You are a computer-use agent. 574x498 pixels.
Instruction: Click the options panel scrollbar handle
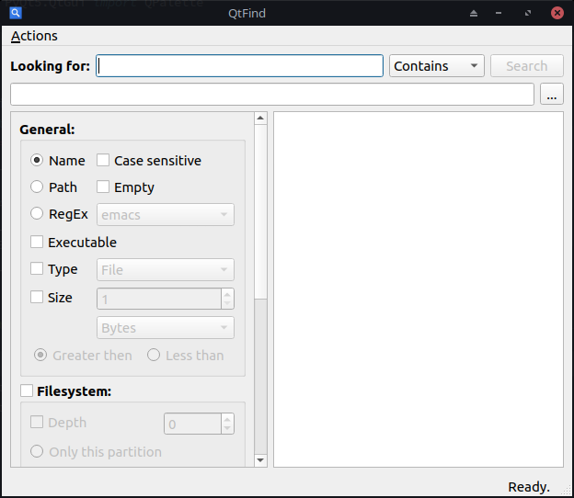(260, 211)
